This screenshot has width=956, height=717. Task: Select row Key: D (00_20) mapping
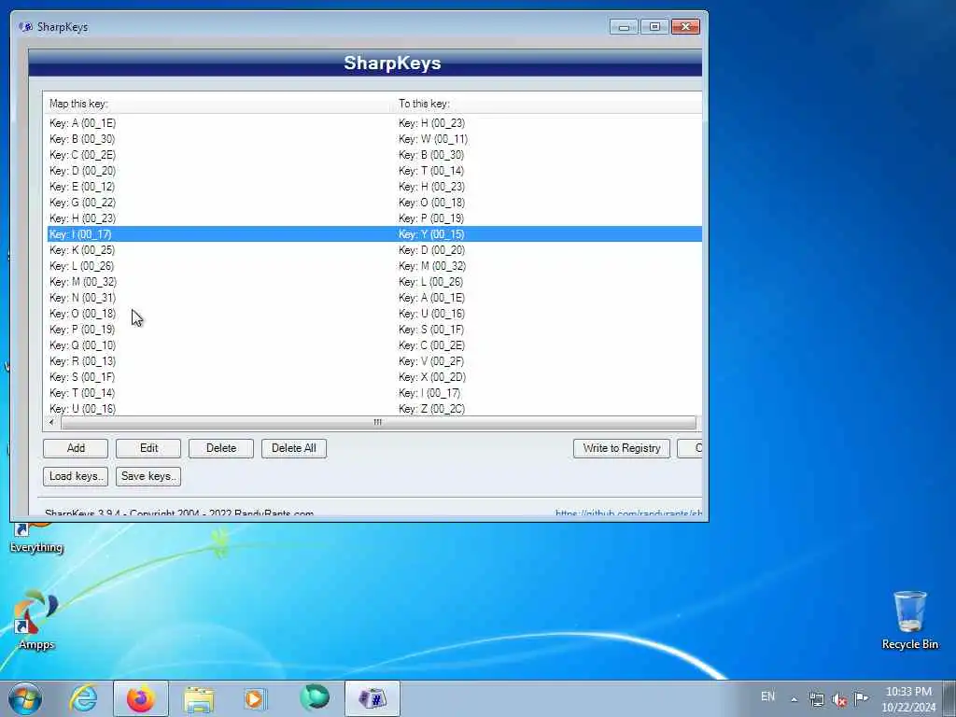pyautogui.click(x=374, y=171)
